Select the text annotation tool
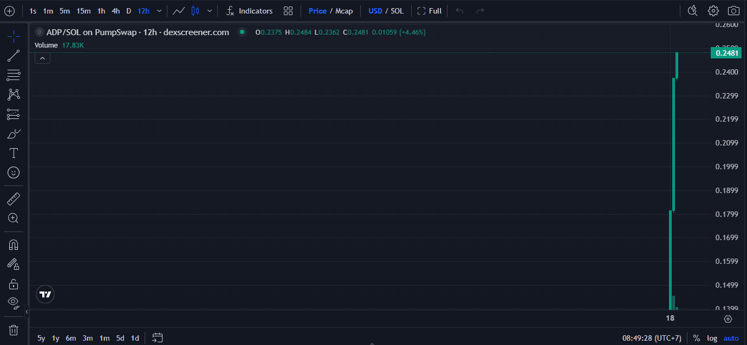 point(14,153)
